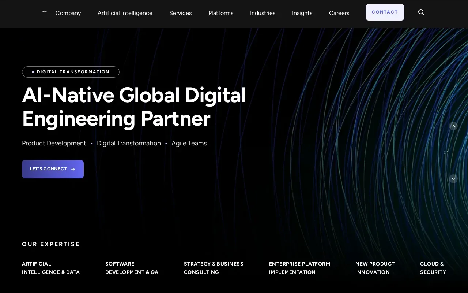This screenshot has width=468, height=293.
Task: Open the Careers menu
Action: click(x=339, y=13)
